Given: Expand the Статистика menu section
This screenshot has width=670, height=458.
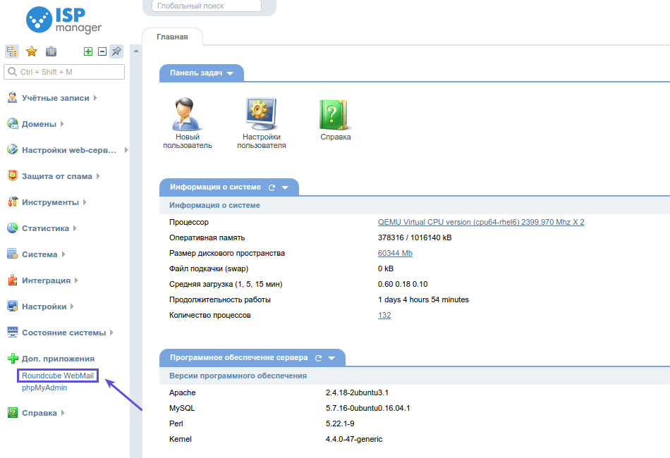Looking at the screenshot, I should (74, 228).
